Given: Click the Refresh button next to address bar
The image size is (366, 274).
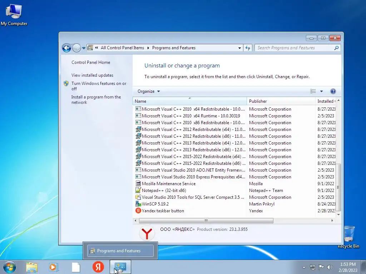Looking at the screenshot, I should (248, 48).
